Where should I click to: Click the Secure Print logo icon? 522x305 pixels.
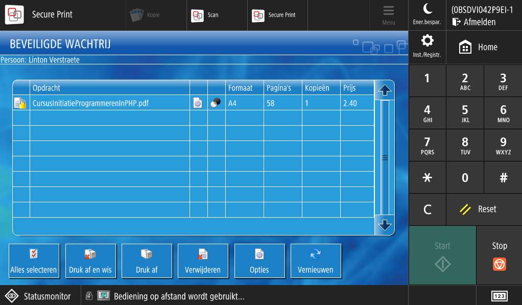coord(14,15)
